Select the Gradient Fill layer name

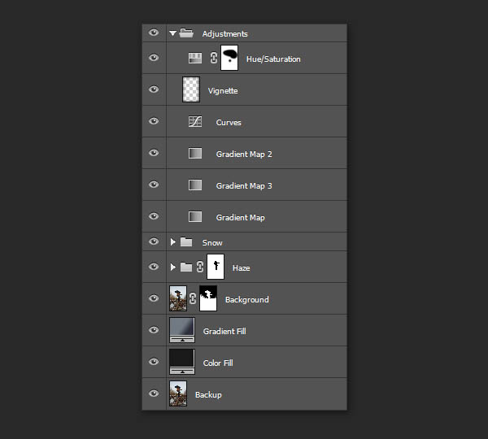click(224, 331)
